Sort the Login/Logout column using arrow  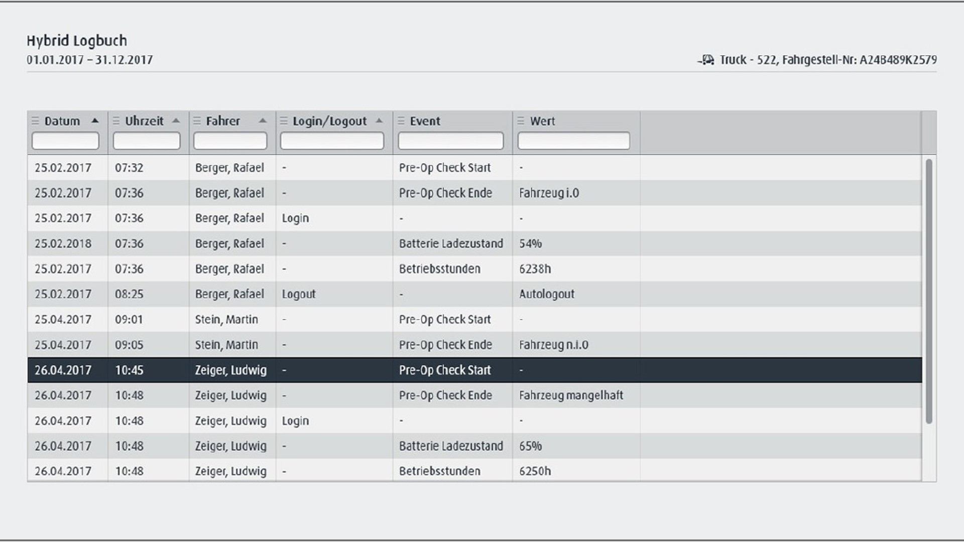tap(379, 121)
